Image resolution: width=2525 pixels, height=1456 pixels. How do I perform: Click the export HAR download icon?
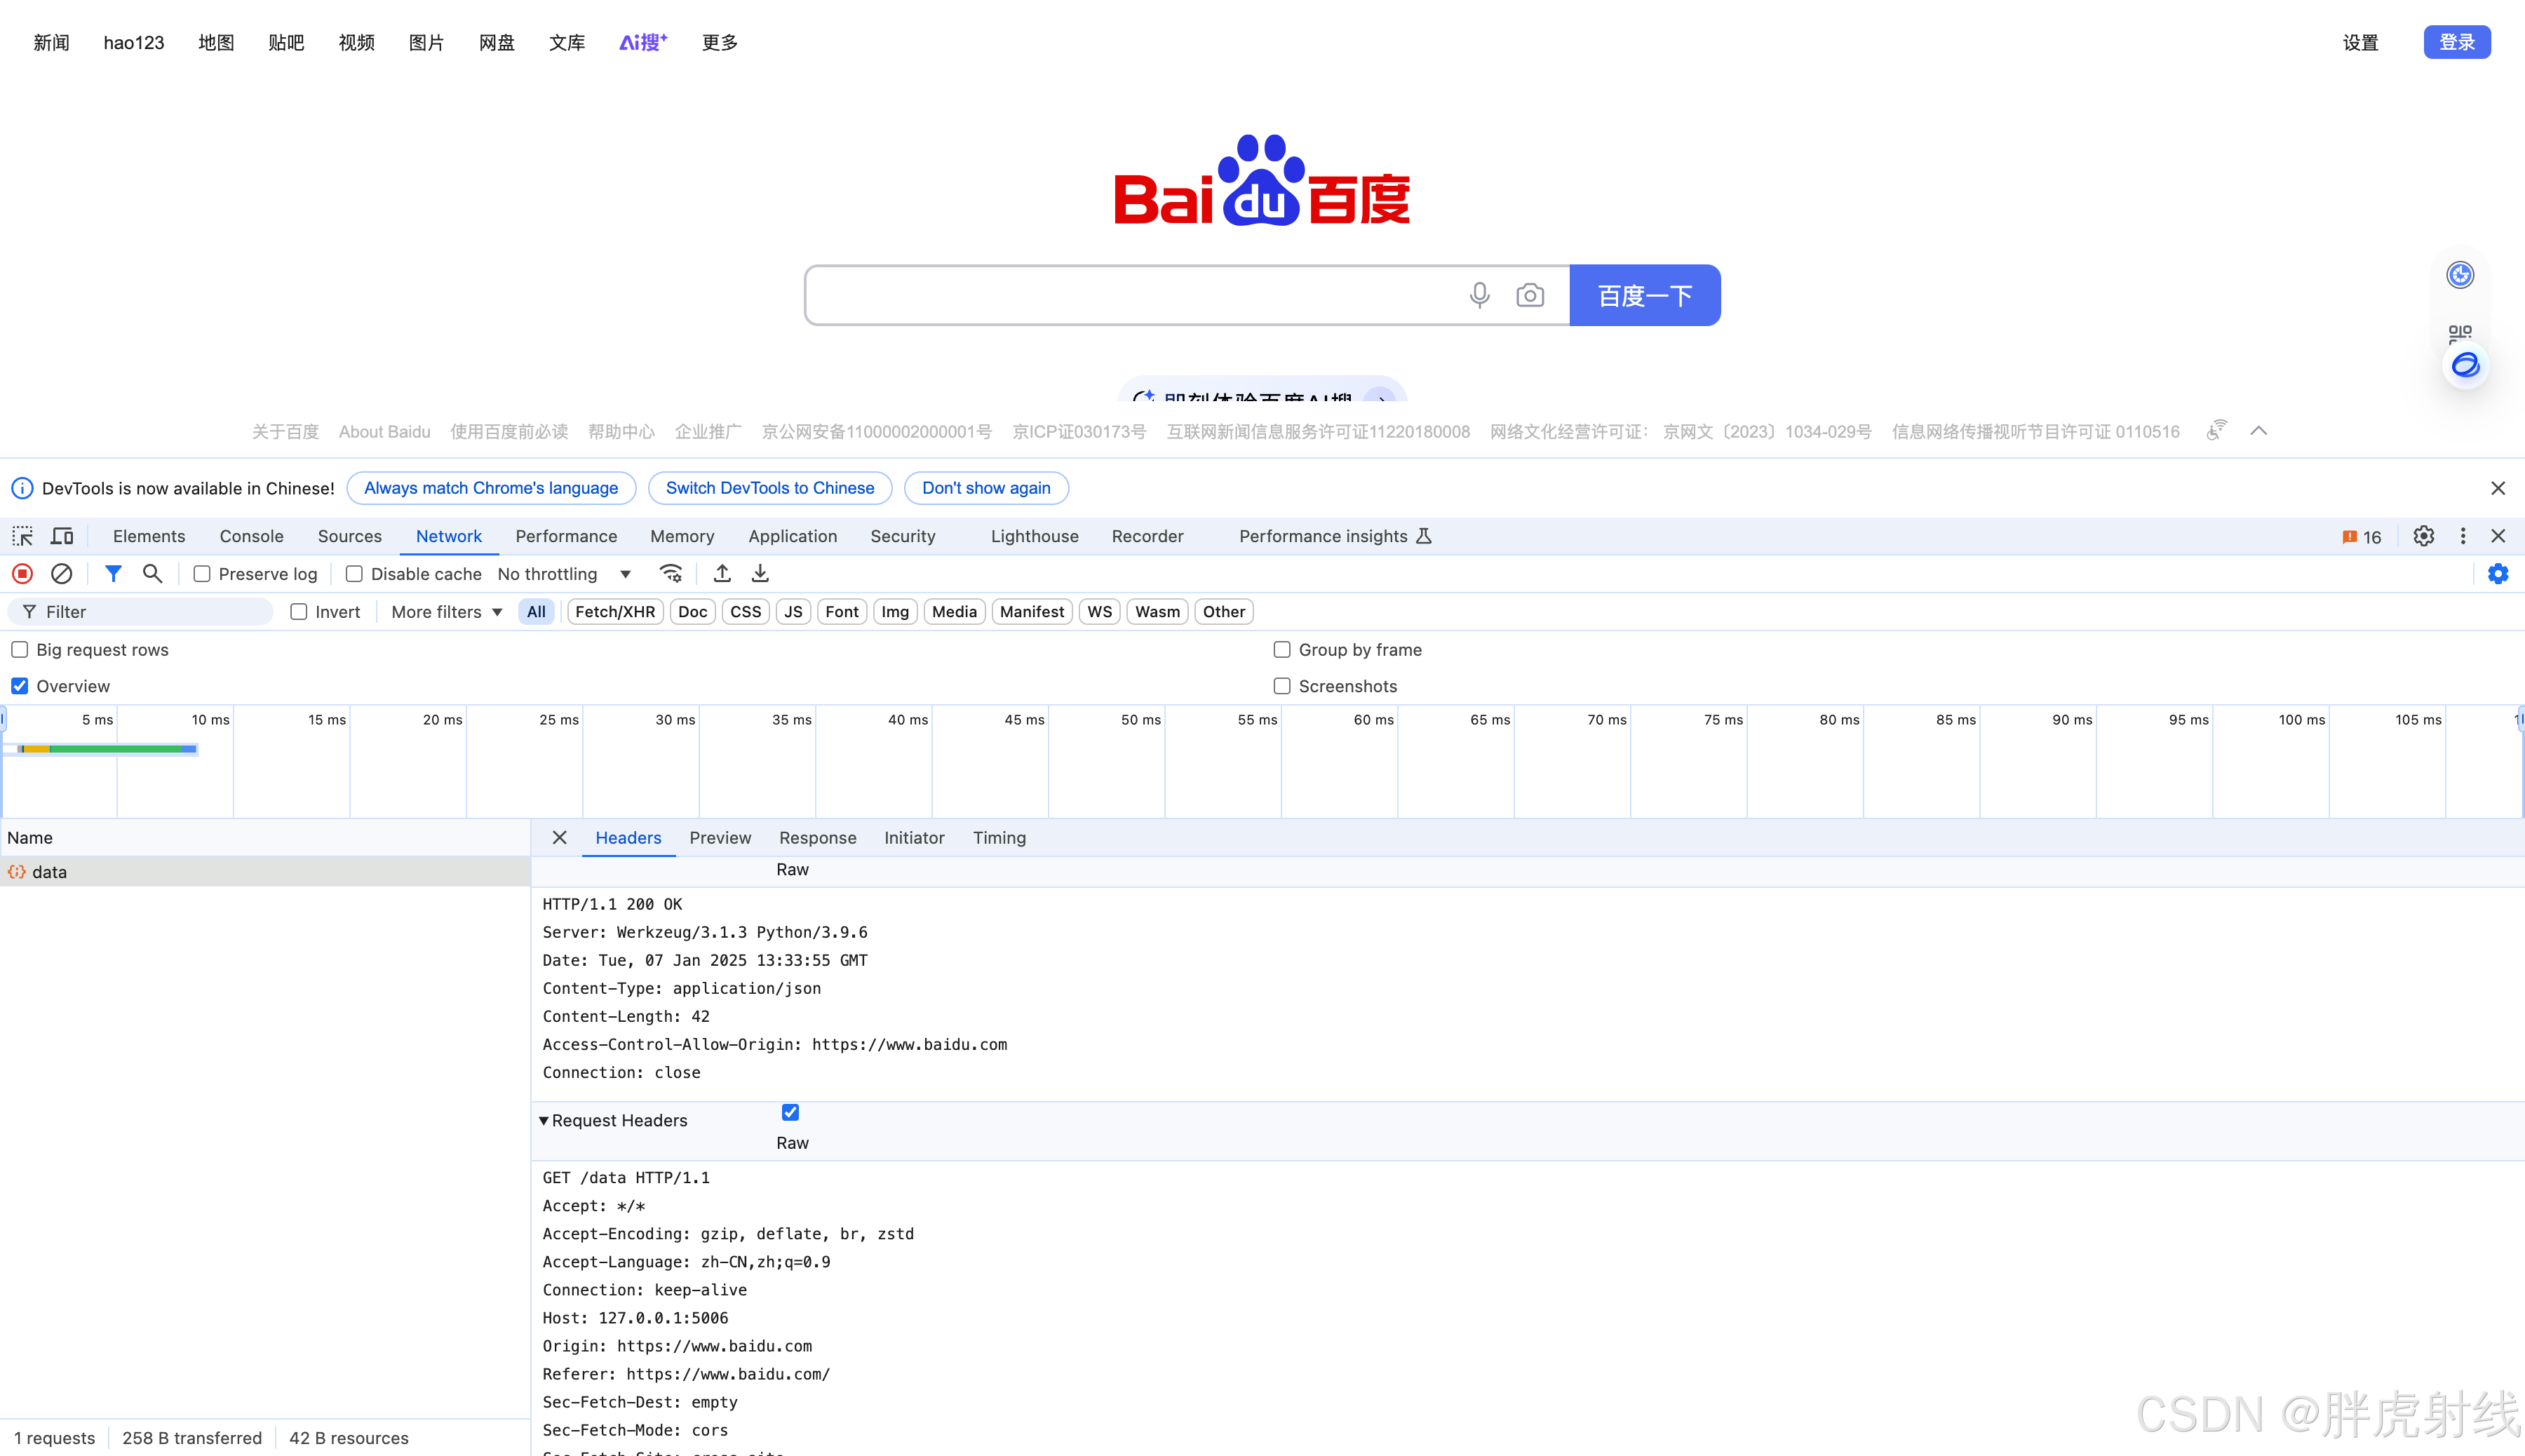760,574
